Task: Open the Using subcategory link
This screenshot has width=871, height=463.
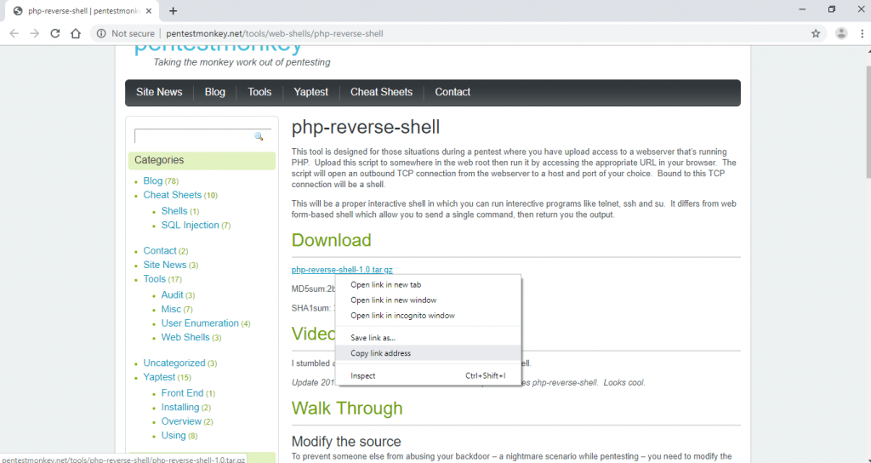Action: tap(174, 435)
